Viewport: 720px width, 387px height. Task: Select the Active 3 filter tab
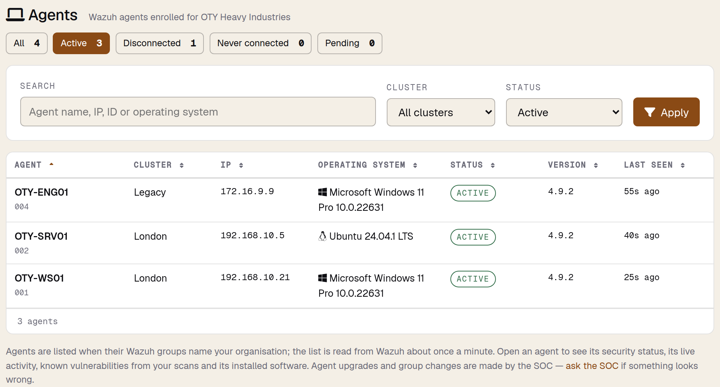(x=81, y=43)
